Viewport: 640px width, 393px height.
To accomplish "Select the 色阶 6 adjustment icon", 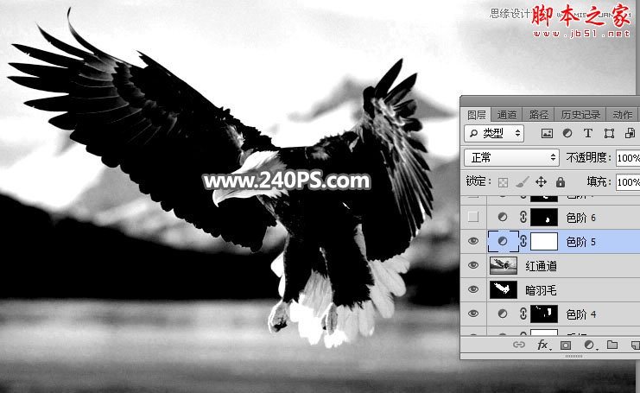I will 503,218.
